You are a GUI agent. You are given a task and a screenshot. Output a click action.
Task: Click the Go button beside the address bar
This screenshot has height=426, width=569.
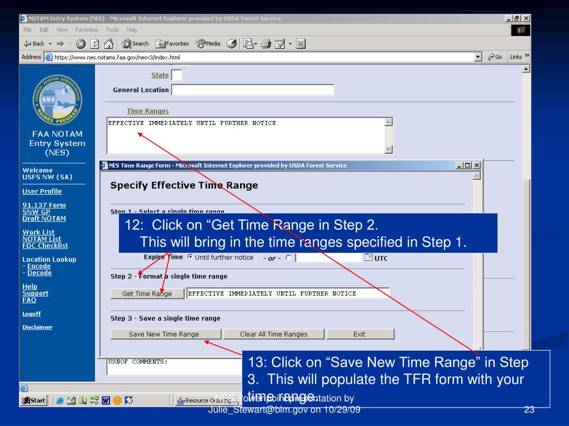pos(495,57)
